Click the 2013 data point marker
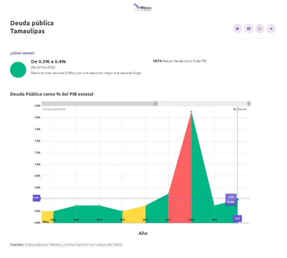 pyautogui.click(x=76, y=205)
